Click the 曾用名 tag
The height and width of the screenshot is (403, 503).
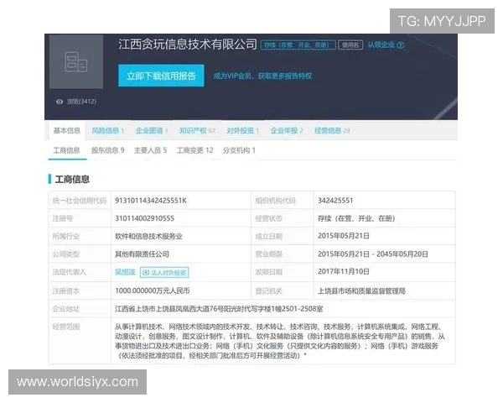350,45
